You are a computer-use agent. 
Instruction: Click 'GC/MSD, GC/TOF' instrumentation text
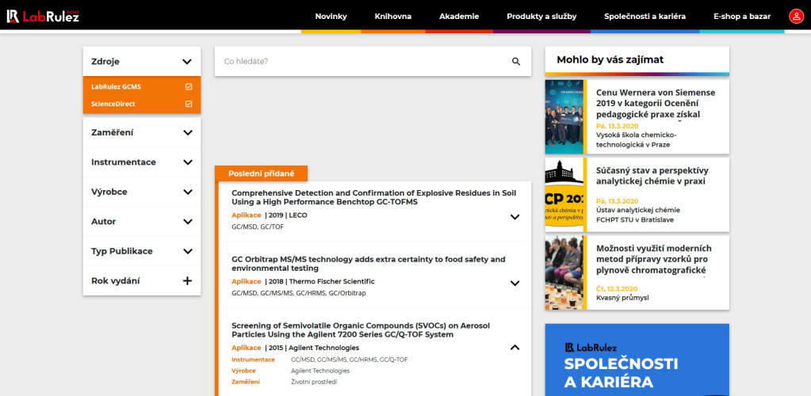[x=258, y=227]
